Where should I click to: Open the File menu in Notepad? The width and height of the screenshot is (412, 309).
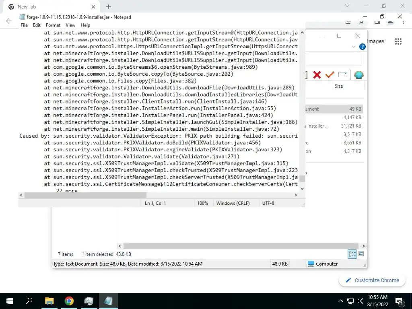24,25
